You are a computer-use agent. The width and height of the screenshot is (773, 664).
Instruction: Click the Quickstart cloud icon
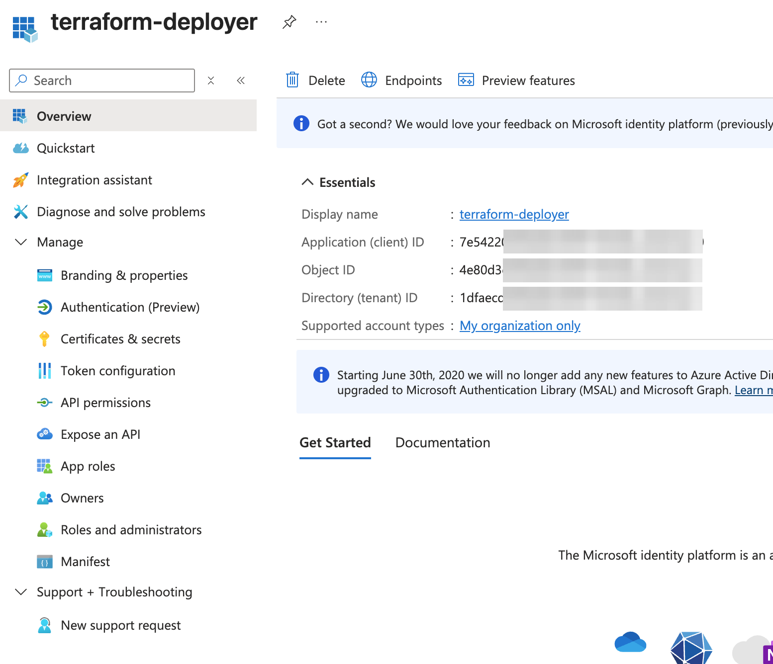coord(20,148)
